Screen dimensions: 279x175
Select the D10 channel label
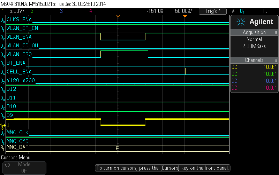coord(11,106)
